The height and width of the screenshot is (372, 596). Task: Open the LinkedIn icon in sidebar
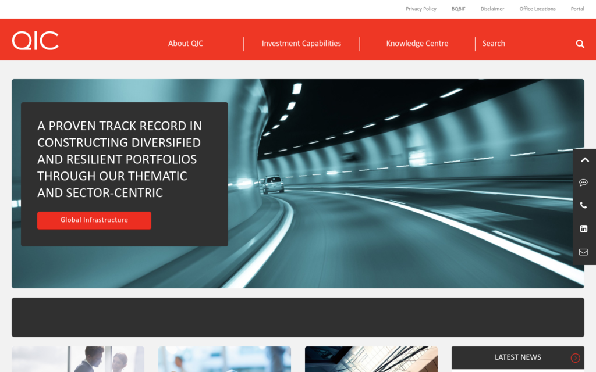[x=584, y=229]
